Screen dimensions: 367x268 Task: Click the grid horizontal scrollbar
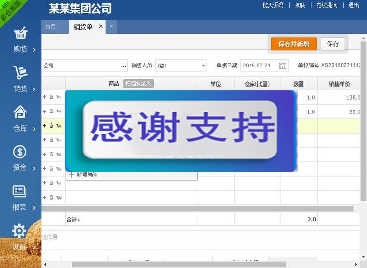tap(197, 208)
